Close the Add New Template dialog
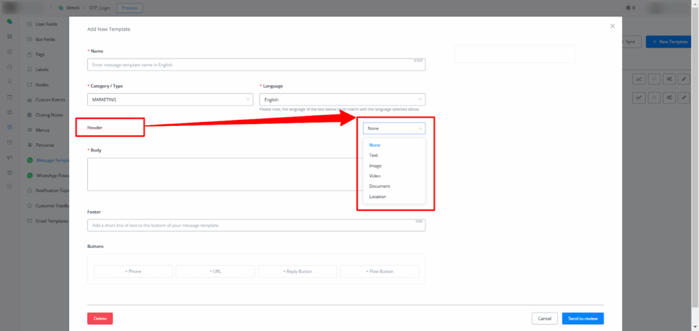This screenshot has width=699, height=331. pyautogui.click(x=612, y=26)
